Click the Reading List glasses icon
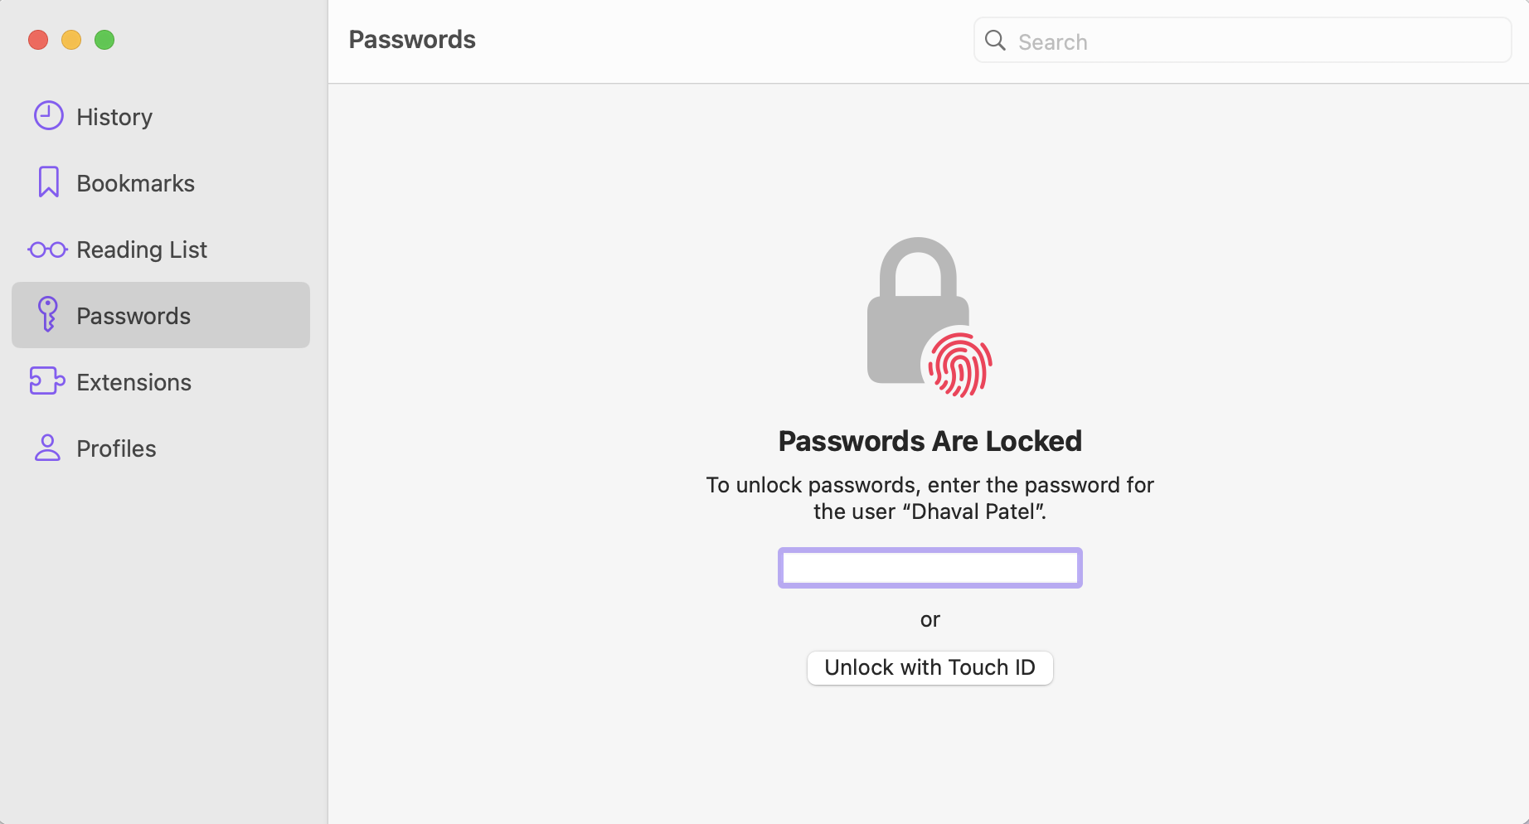The height and width of the screenshot is (824, 1529). click(x=47, y=250)
